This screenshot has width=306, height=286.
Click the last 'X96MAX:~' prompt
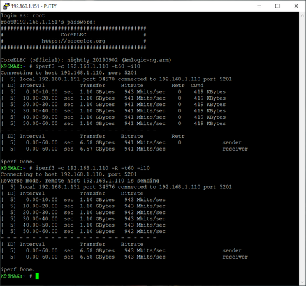pos(13,276)
